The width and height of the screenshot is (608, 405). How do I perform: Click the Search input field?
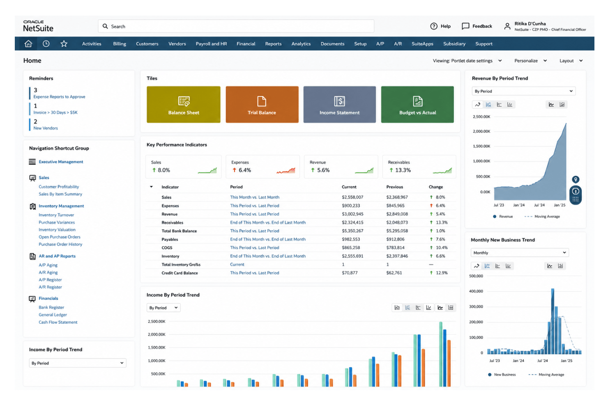(x=236, y=26)
